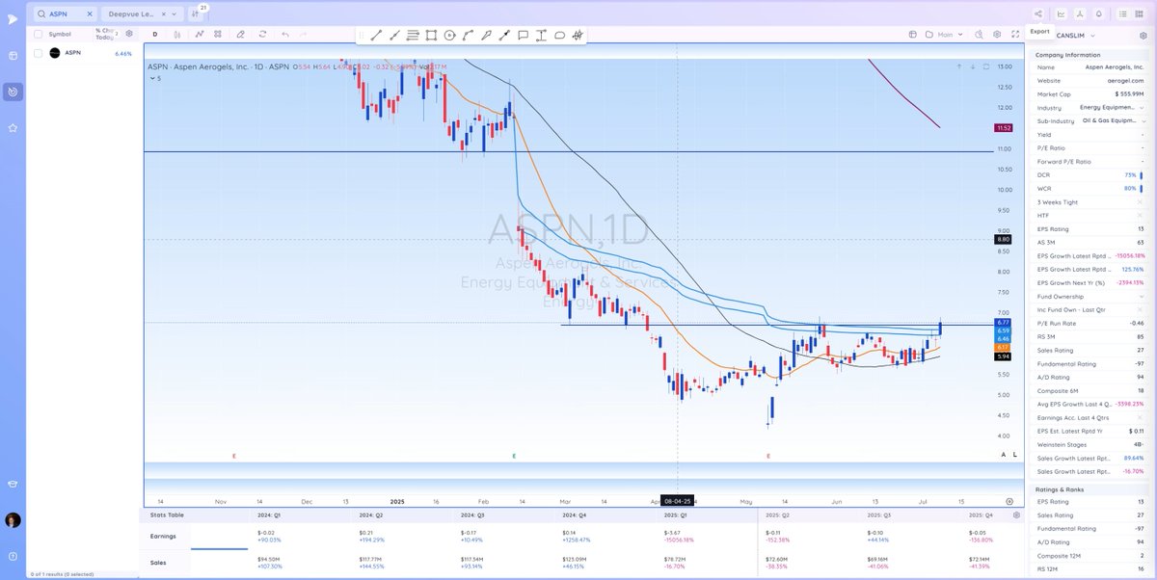Select the curved path drawing tool

(x=468, y=35)
